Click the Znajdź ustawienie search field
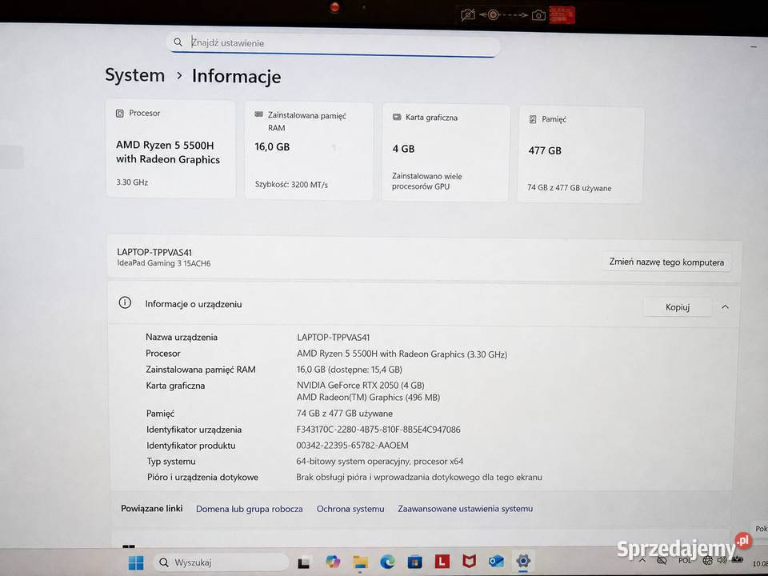Viewport: 768px width, 576px height. point(333,43)
